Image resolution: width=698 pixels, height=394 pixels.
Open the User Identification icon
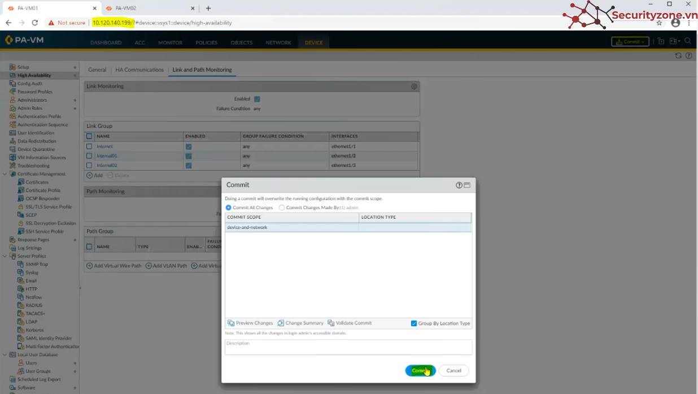point(12,133)
